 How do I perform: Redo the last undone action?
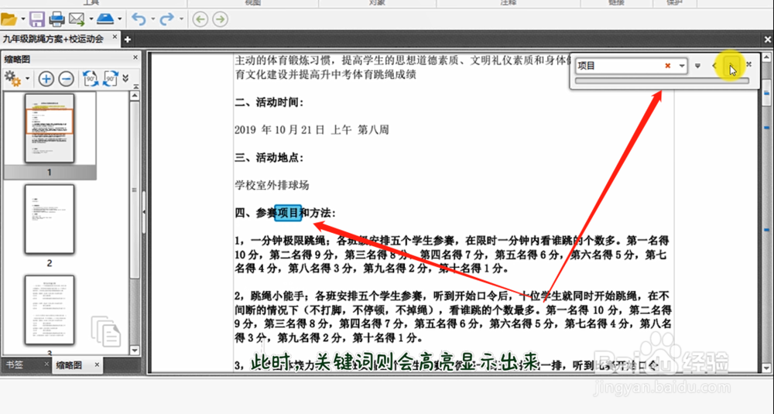click(x=167, y=19)
